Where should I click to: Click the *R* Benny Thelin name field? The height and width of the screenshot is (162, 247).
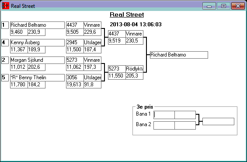37,77
